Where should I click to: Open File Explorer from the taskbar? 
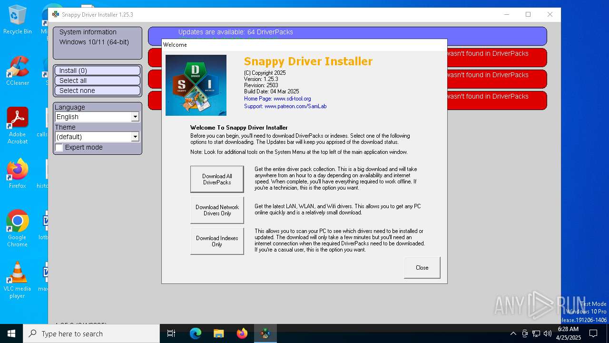(219, 333)
